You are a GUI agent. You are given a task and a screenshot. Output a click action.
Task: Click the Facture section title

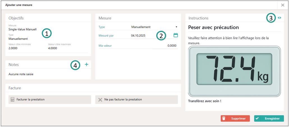click(x=15, y=88)
